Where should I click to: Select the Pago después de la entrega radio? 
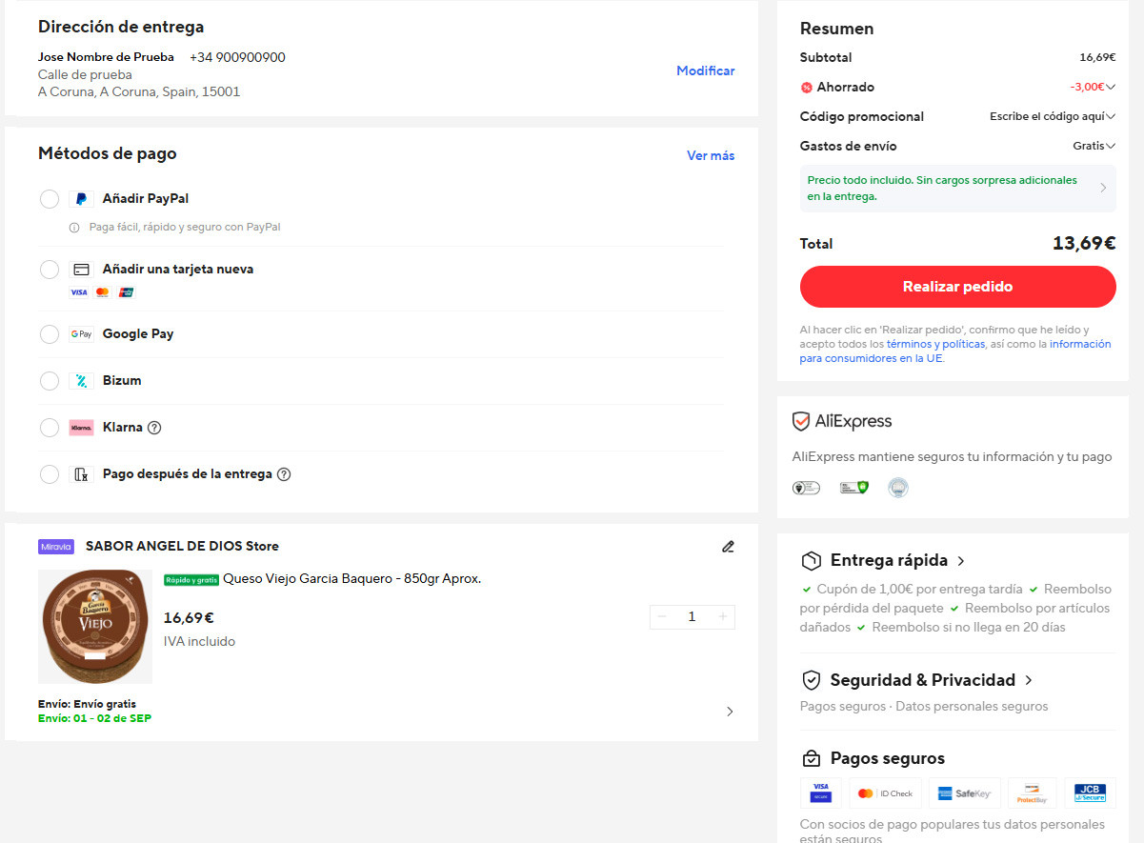(x=50, y=474)
